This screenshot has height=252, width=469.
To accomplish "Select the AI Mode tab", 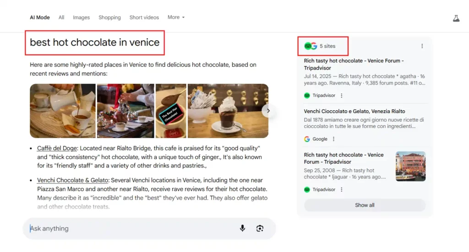I will tap(40, 17).
